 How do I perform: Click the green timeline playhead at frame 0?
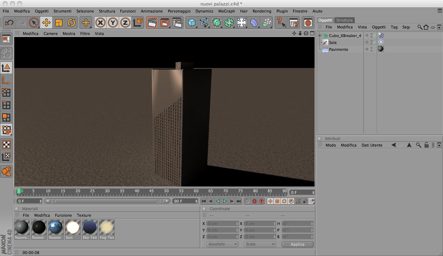pos(19,191)
